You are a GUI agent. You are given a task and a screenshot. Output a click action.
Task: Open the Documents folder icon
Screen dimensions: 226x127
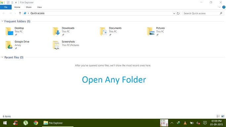click(x=103, y=31)
